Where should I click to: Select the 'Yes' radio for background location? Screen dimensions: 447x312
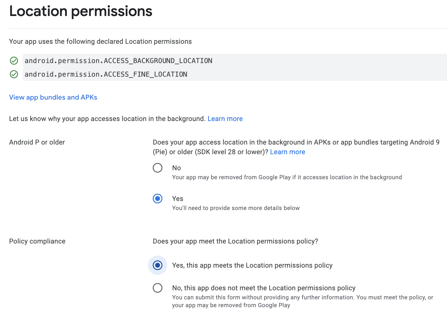click(x=158, y=199)
